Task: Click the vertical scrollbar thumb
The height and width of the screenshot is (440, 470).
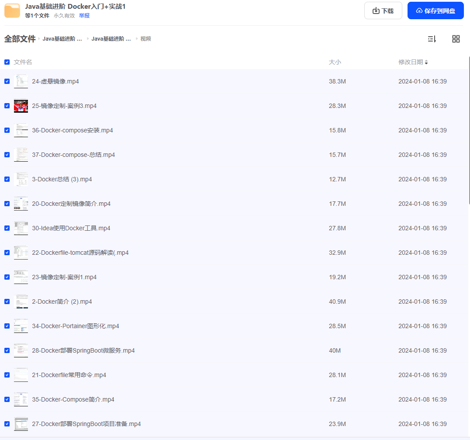Action: coord(469,130)
